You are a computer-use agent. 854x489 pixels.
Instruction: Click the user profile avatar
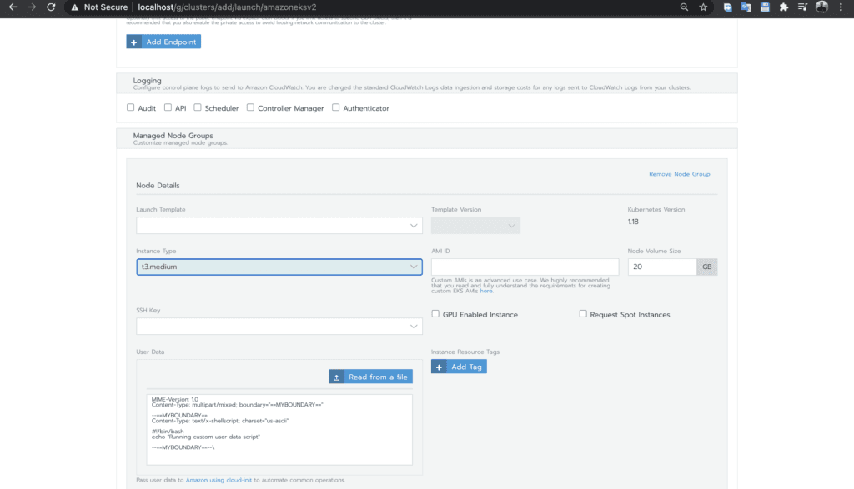pos(822,7)
